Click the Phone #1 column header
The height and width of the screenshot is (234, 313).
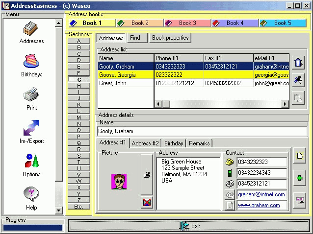(179, 58)
